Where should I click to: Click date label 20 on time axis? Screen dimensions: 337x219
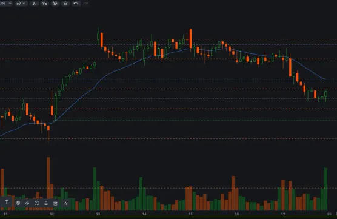point(329,214)
